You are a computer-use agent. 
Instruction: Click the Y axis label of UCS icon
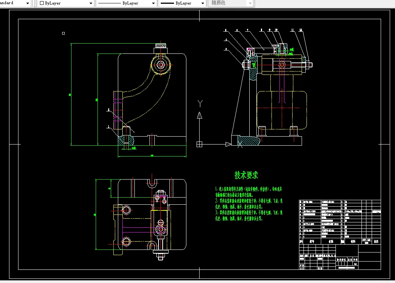200,103
